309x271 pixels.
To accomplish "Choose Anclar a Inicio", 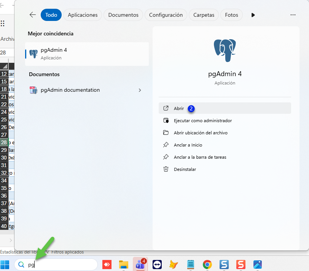I will [225, 145].
